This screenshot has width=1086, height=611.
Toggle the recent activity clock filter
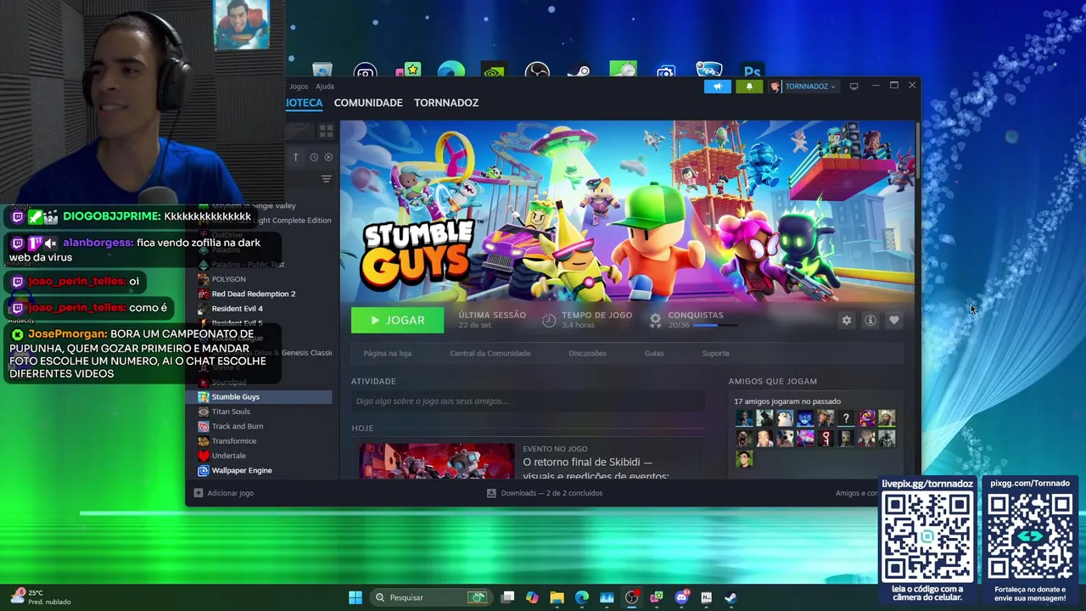314,157
